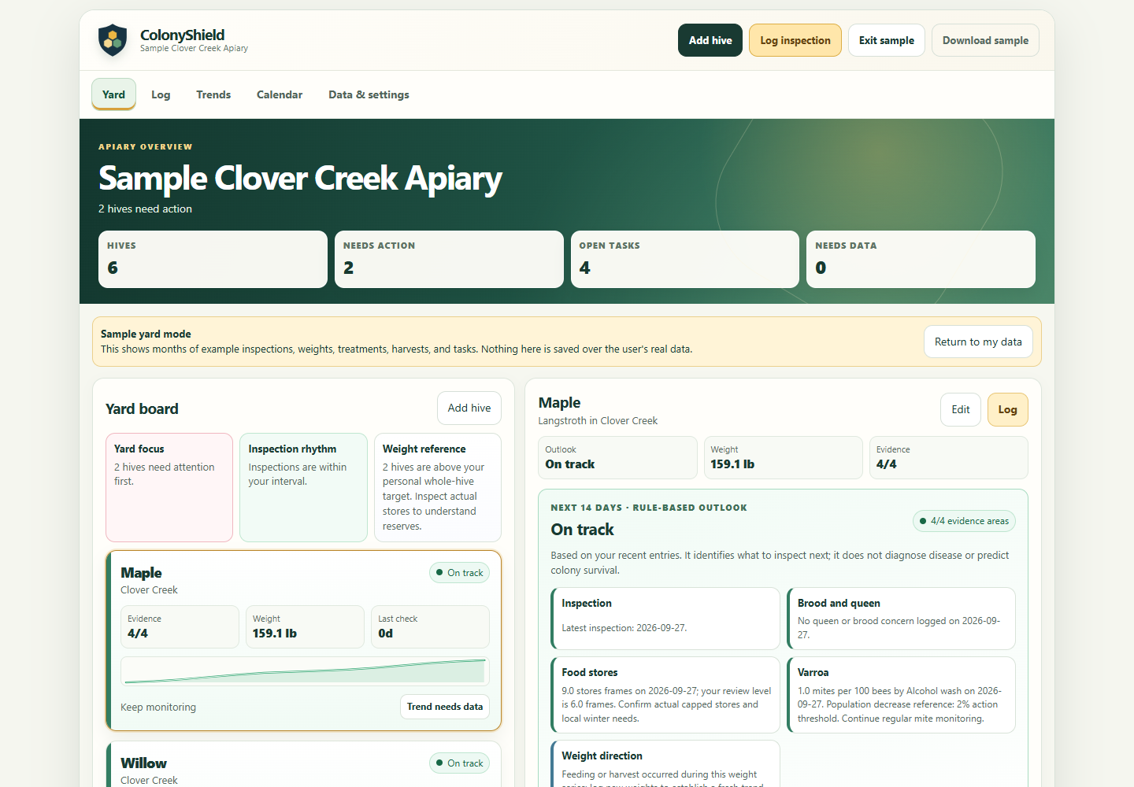This screenshot has height=787, width=1134.
Task: Click the Log inspection button
Action: click(795, 40)
